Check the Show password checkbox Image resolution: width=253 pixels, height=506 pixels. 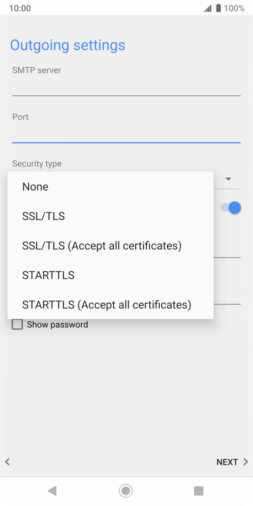coord(17,324)
